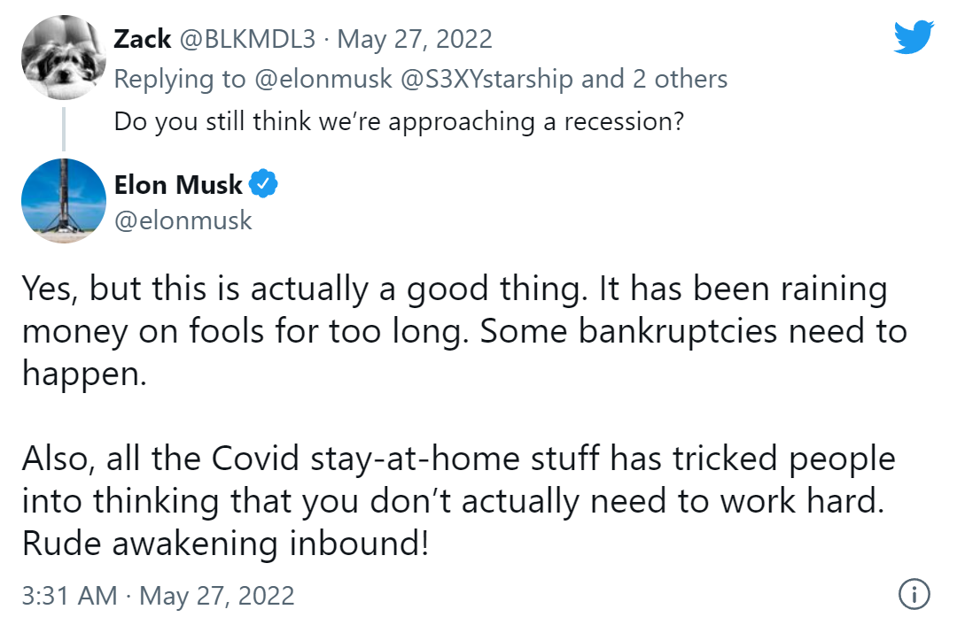Click Zack's recession question text
Viewport: 957px width, 625px height.
tap(399, 121)
